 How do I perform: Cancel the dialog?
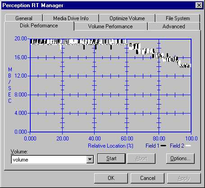(147, 178)
